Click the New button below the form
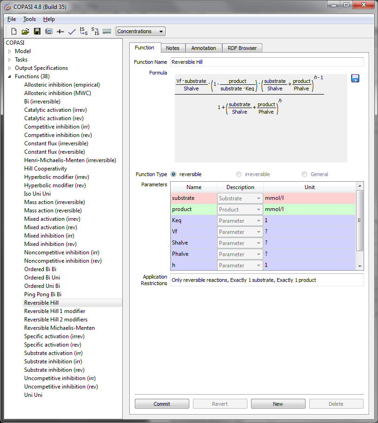Image resolution: width=378 pixels, height=423 pixels. point(278,404)
